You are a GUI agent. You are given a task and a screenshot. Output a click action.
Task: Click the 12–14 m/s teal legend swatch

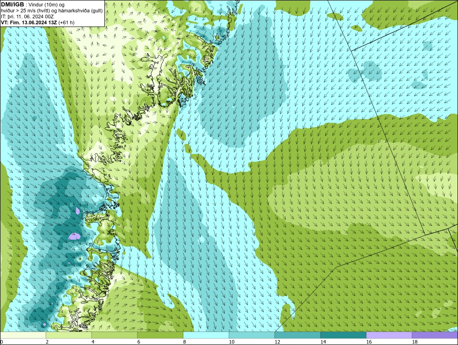click(298, 335)
